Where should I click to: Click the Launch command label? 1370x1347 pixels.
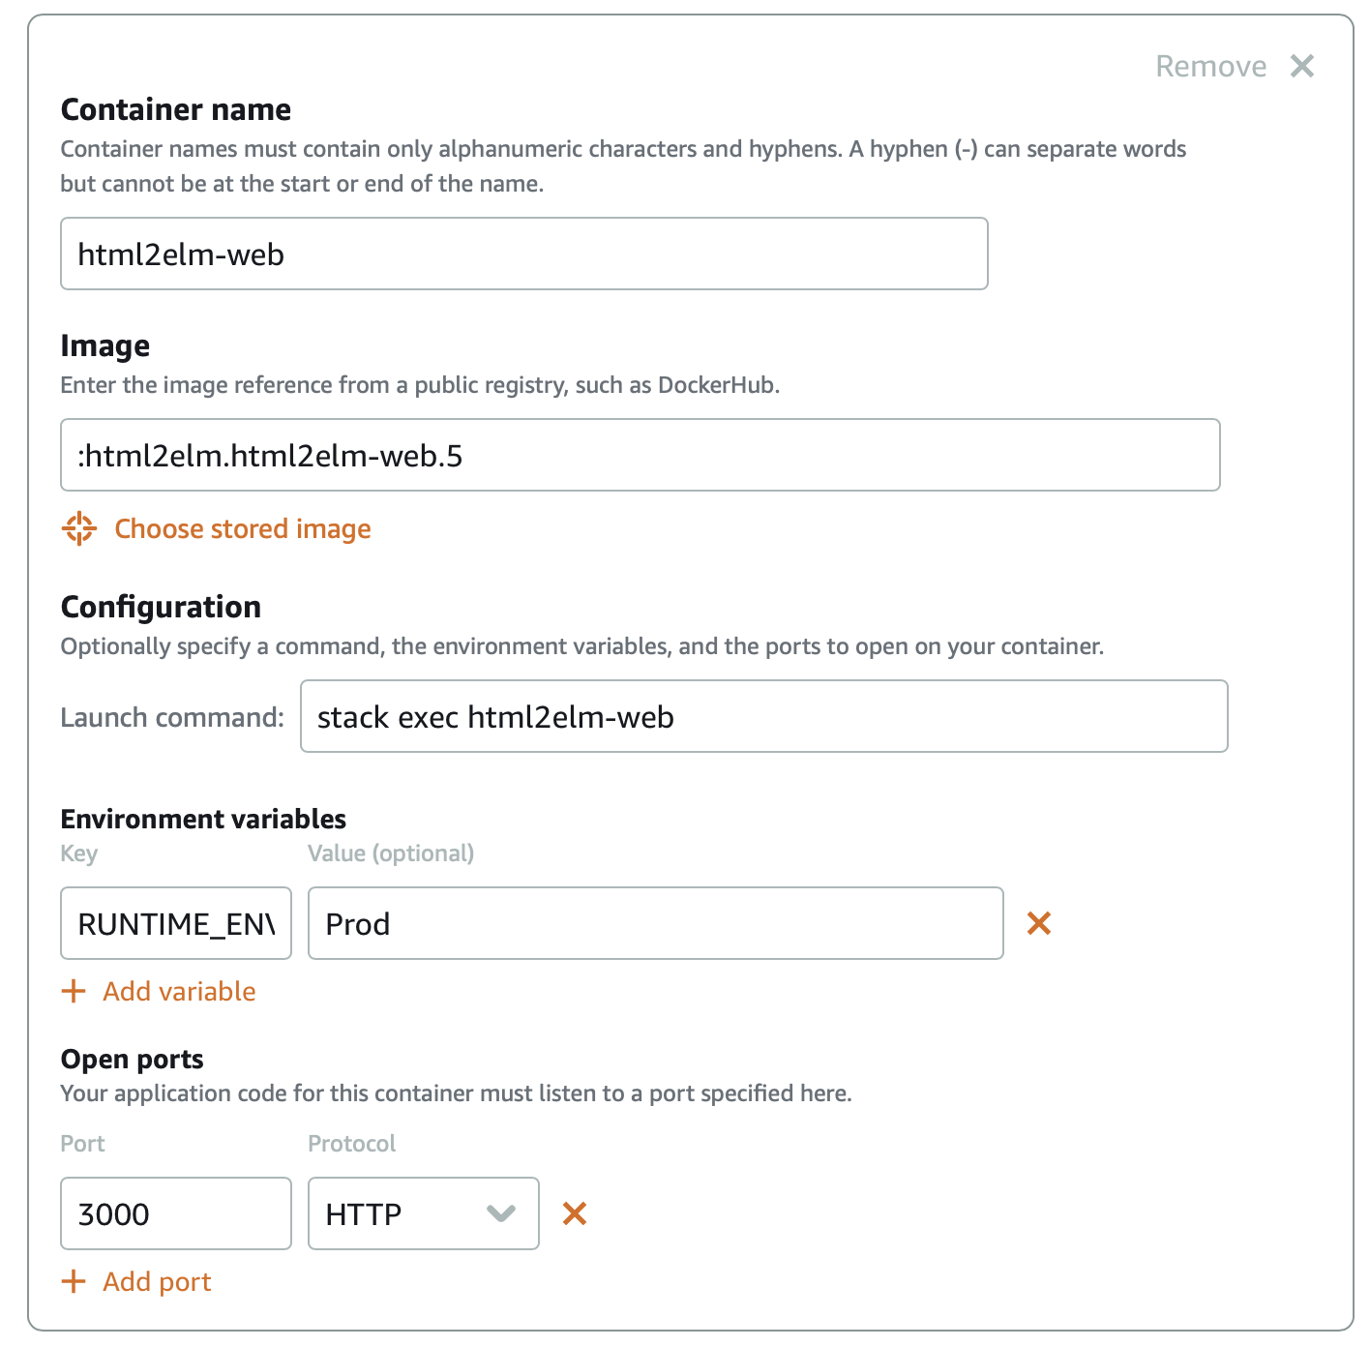point(172,717)
